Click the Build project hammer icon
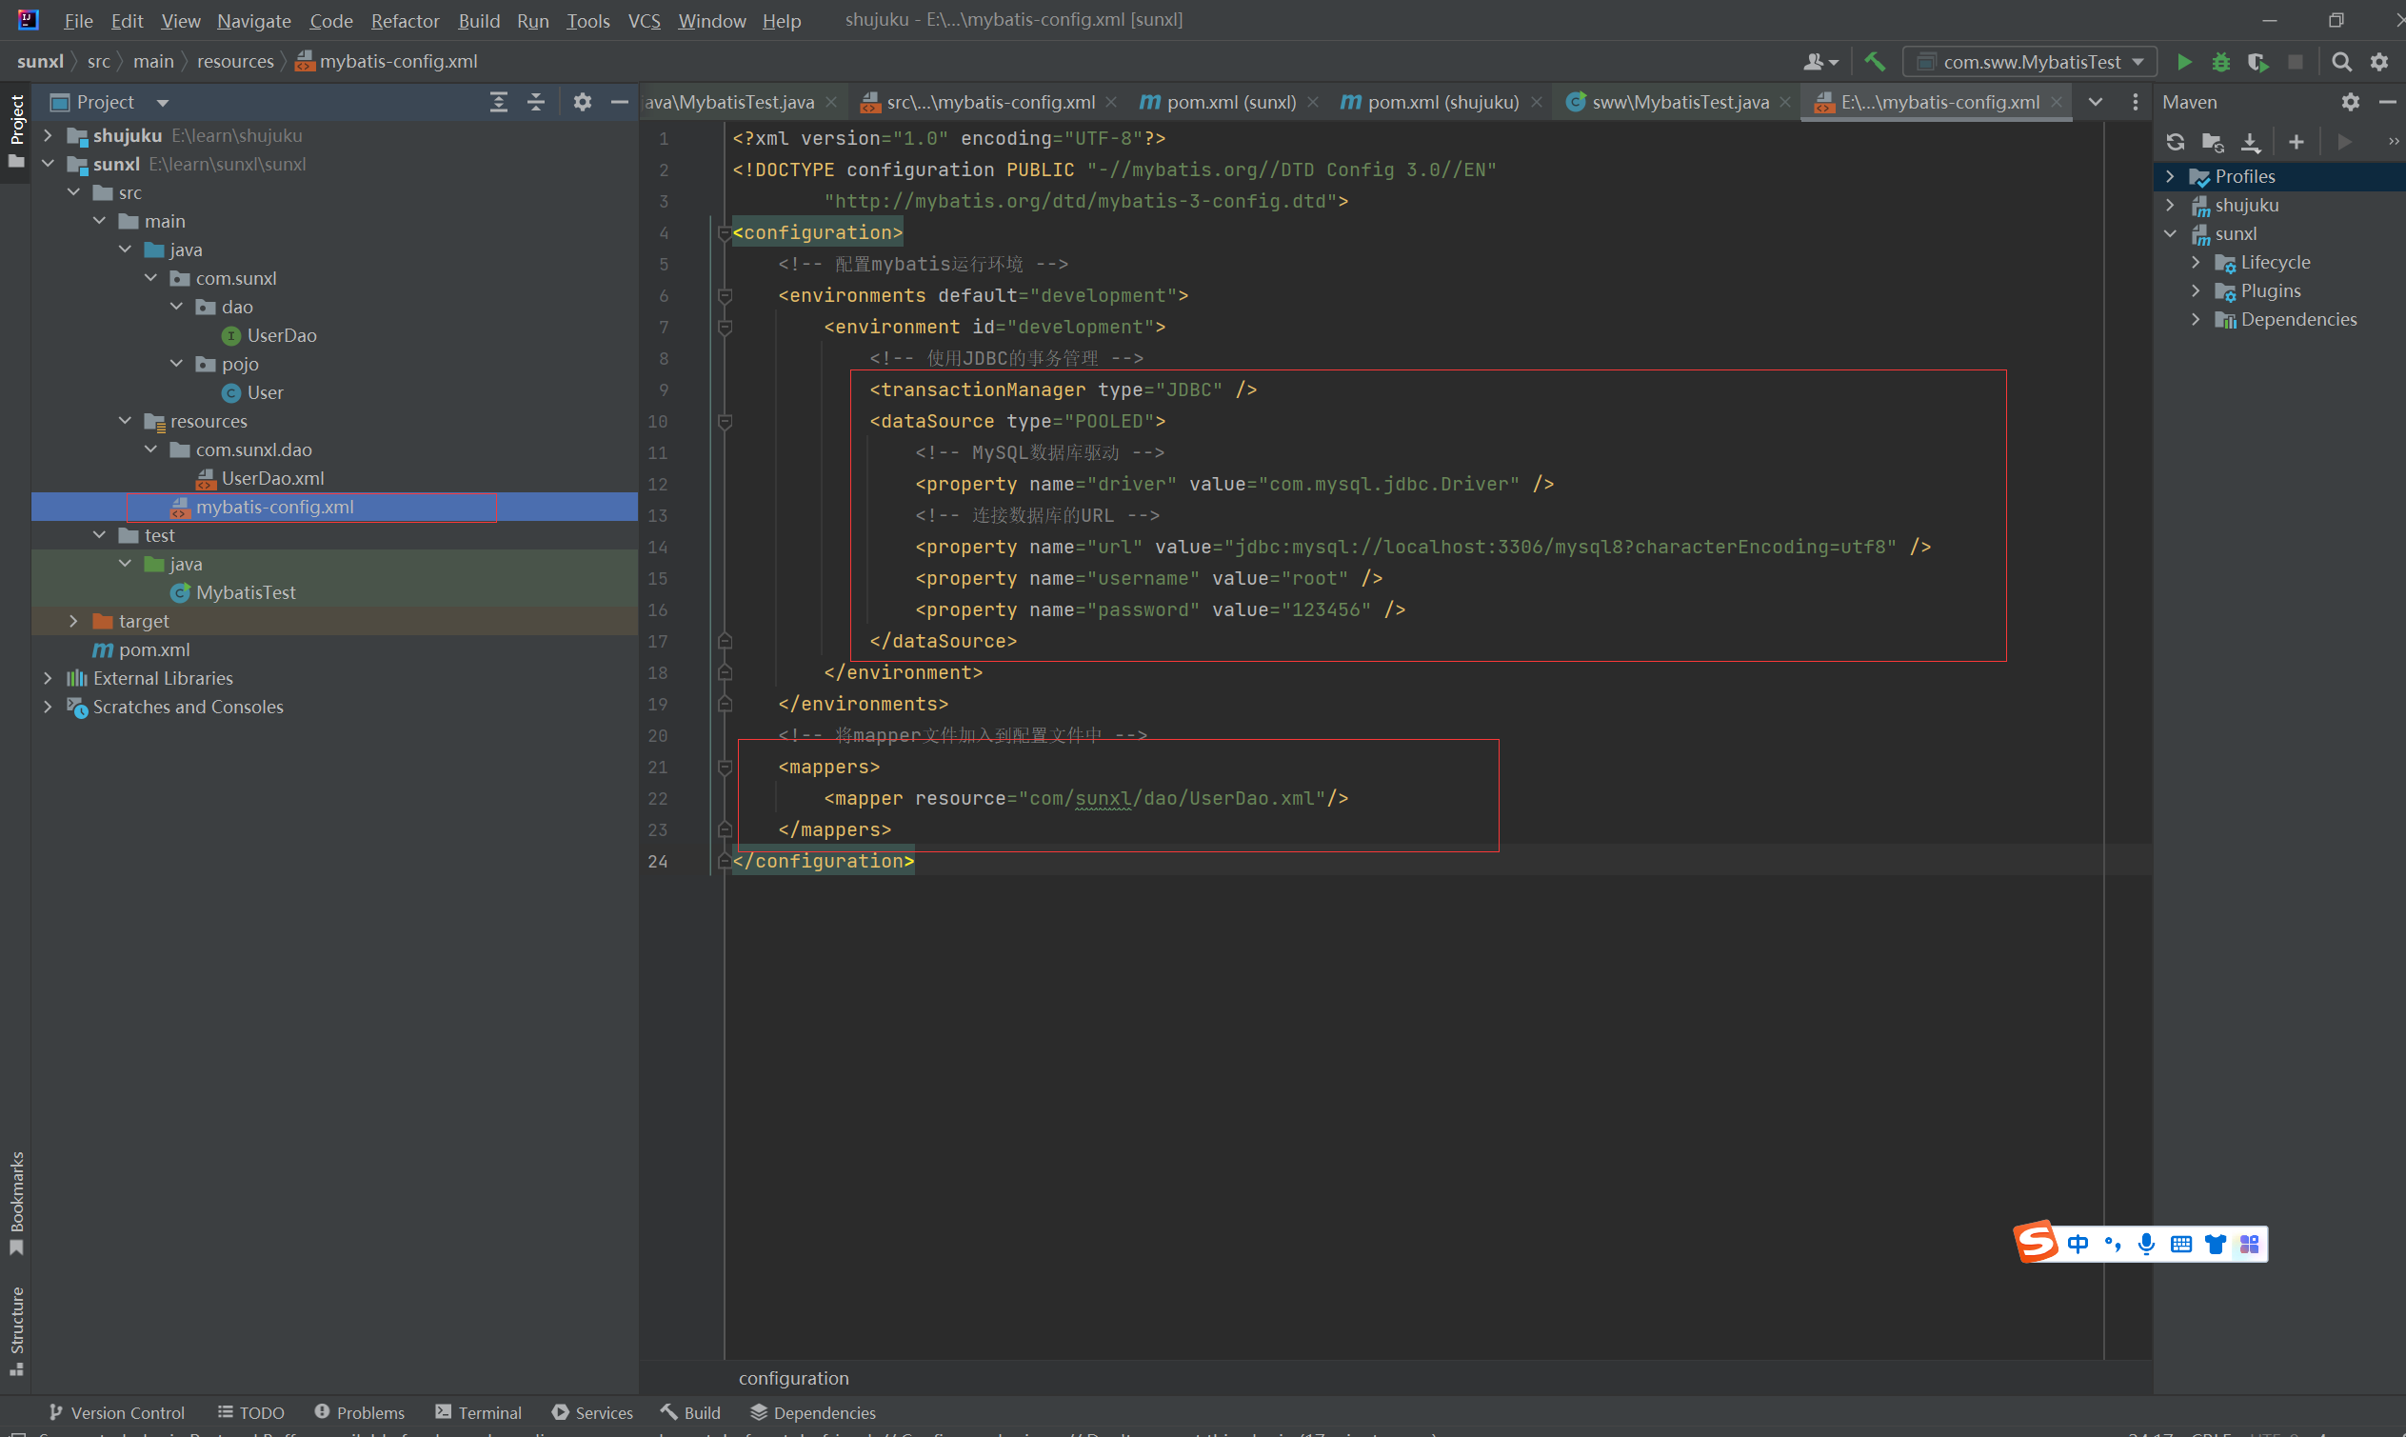Viewport: 2406px width, 1437px height. tap(1876, 62)
